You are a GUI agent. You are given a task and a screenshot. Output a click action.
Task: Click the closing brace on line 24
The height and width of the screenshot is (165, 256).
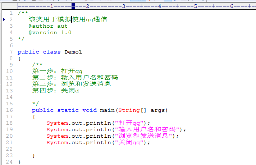pyautogui.click(x=19, y=162)
